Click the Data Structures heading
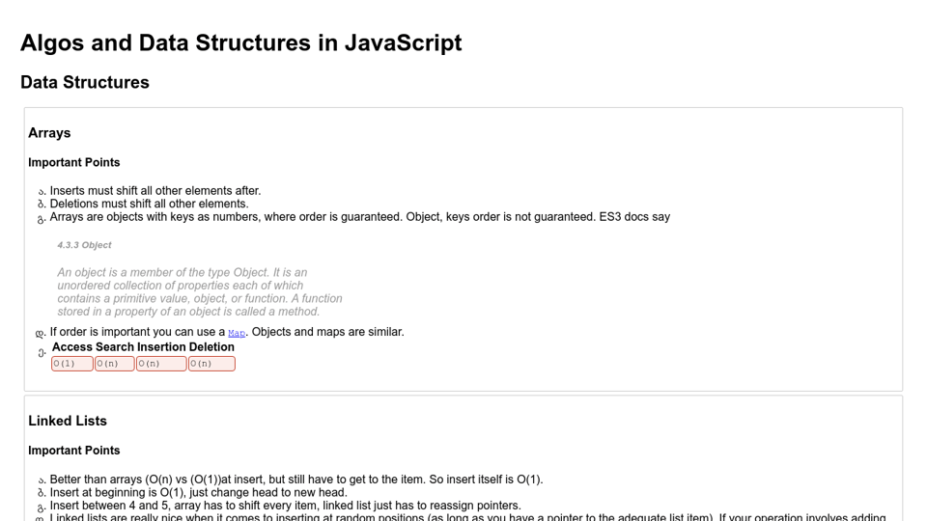 click(85, 83)
